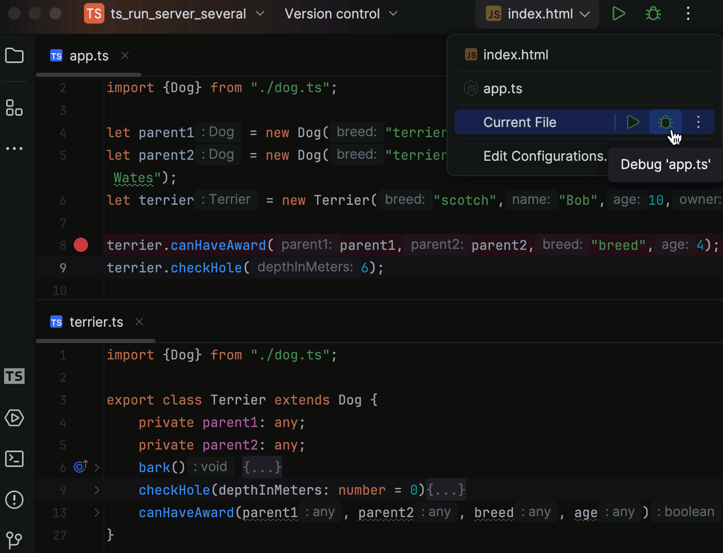This screenshot has height=553, width=723.
Task: Open the Structure tool window
Action: (x=14, y=108)
